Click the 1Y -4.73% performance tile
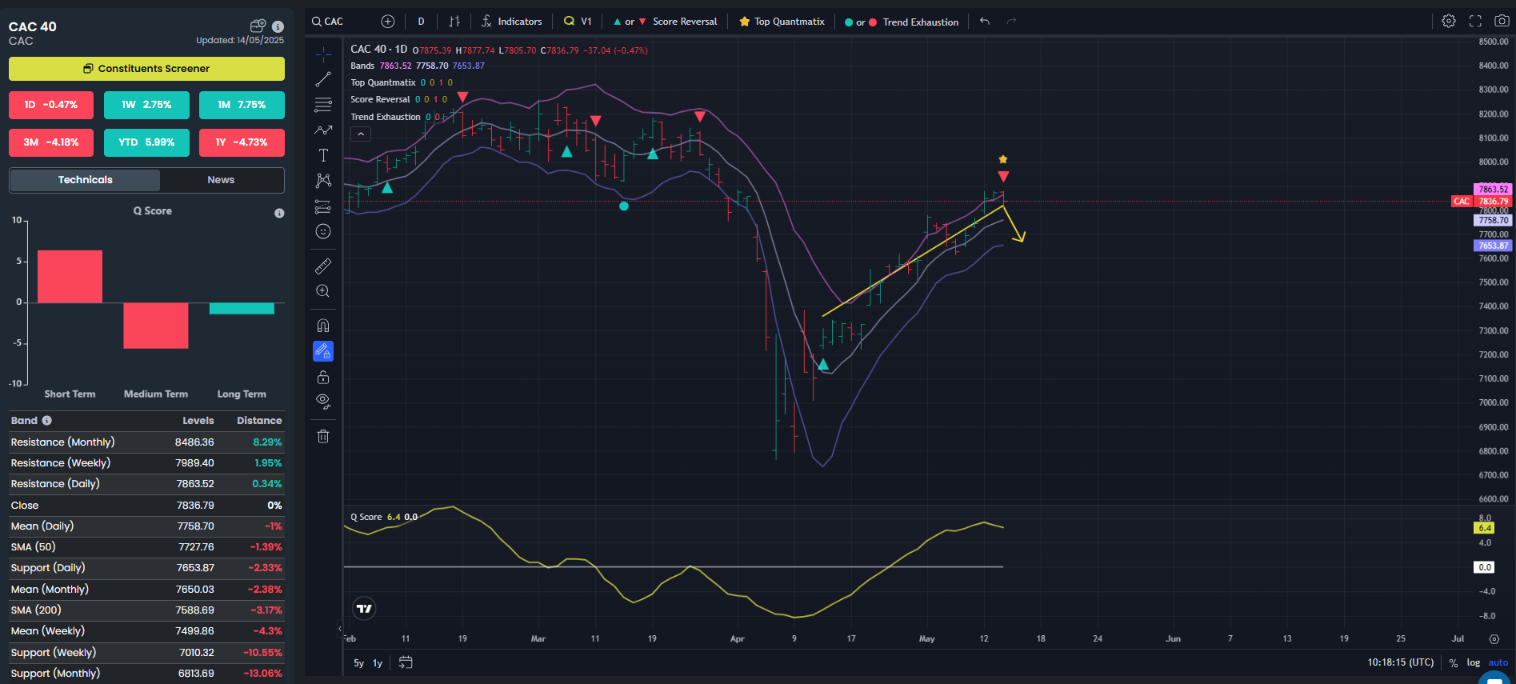Screen dimensions: 1516x684 point(242,142)
